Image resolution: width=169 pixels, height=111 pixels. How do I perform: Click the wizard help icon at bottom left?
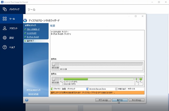[27, 100]
